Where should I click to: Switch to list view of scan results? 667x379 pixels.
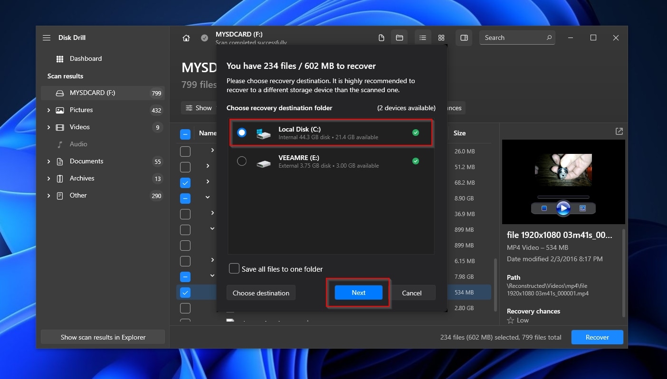[x=423, y=38]
